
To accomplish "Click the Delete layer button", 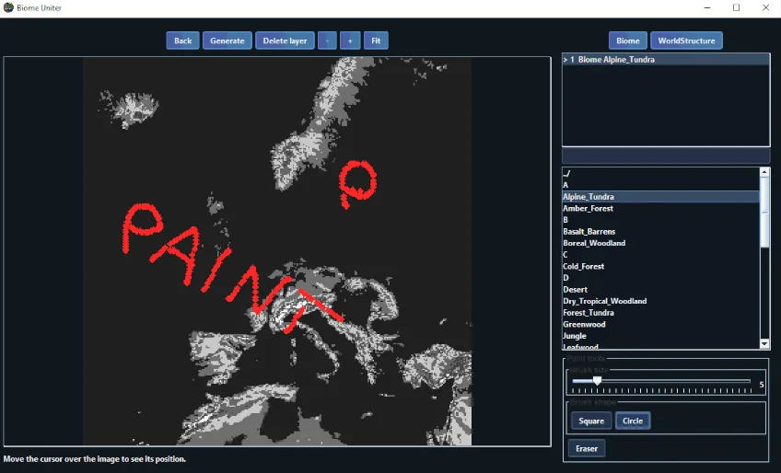I will [x=285, y=40].
